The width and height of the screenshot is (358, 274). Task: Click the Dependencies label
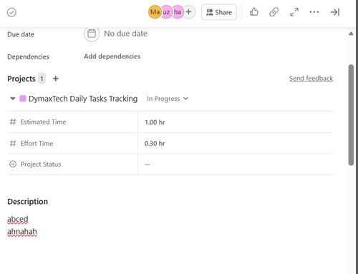click(28, 57)
